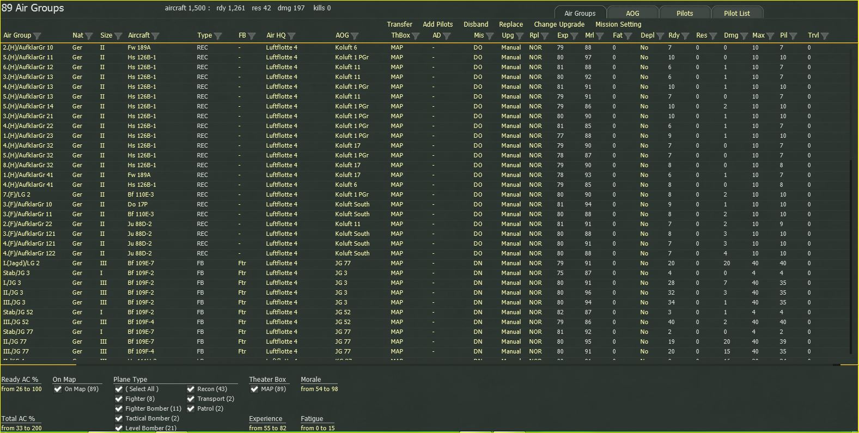Open the Mrl column filter funnel
This screenshot has height=433, width=859.
point(600,36)
